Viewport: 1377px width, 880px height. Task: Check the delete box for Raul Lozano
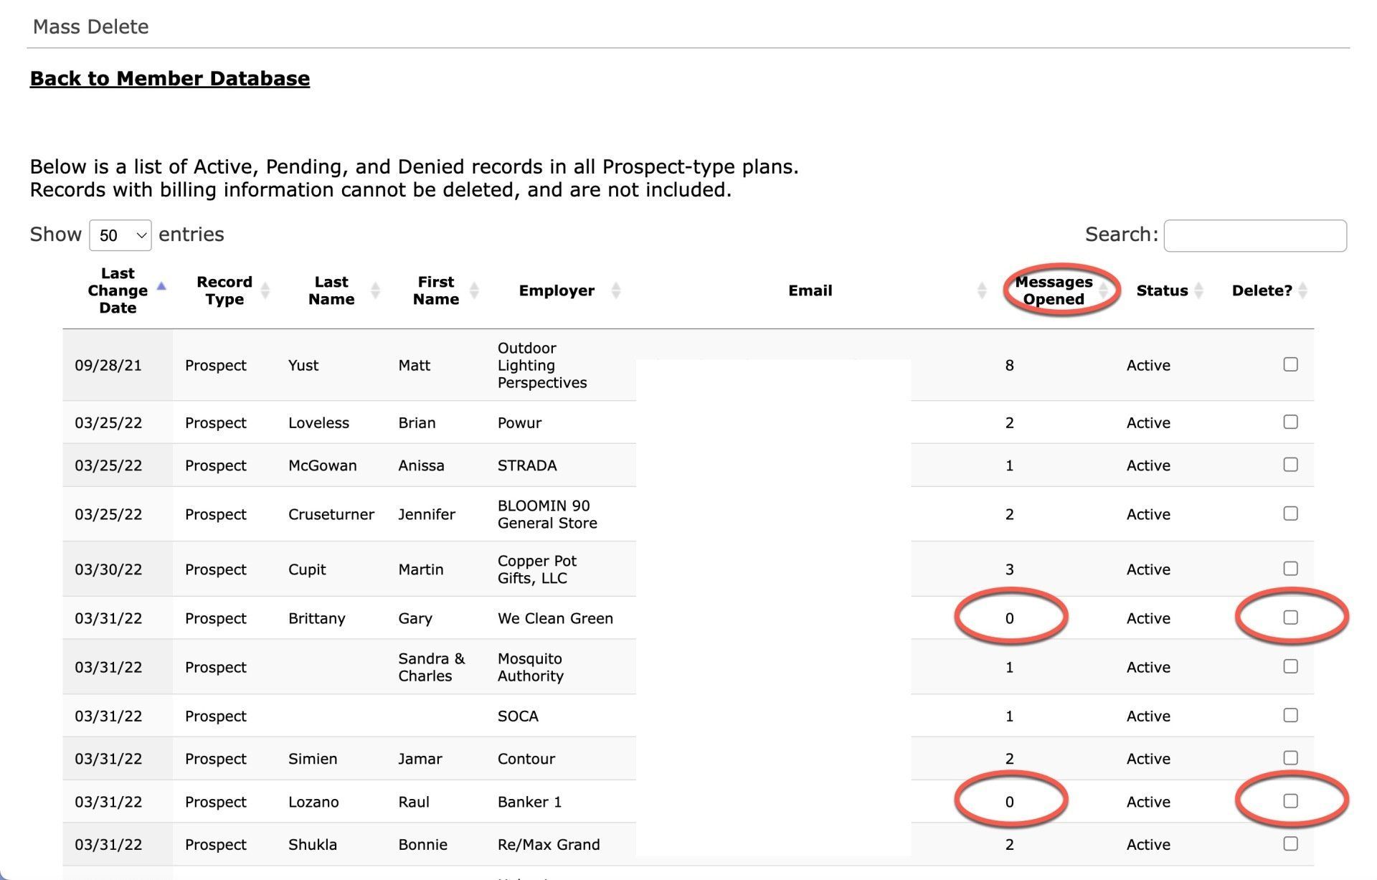pos(1291,801)
